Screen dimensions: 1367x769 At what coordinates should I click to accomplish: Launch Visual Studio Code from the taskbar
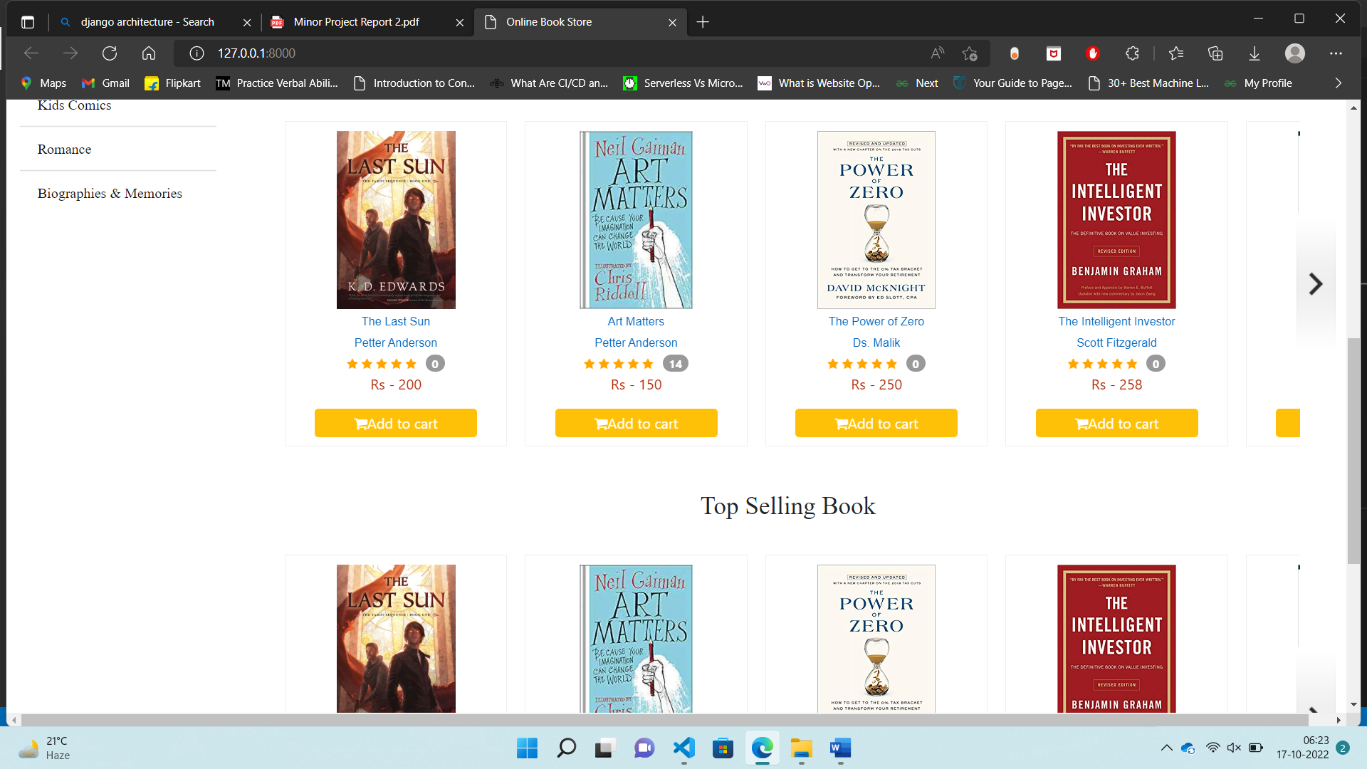pos(683,748)
